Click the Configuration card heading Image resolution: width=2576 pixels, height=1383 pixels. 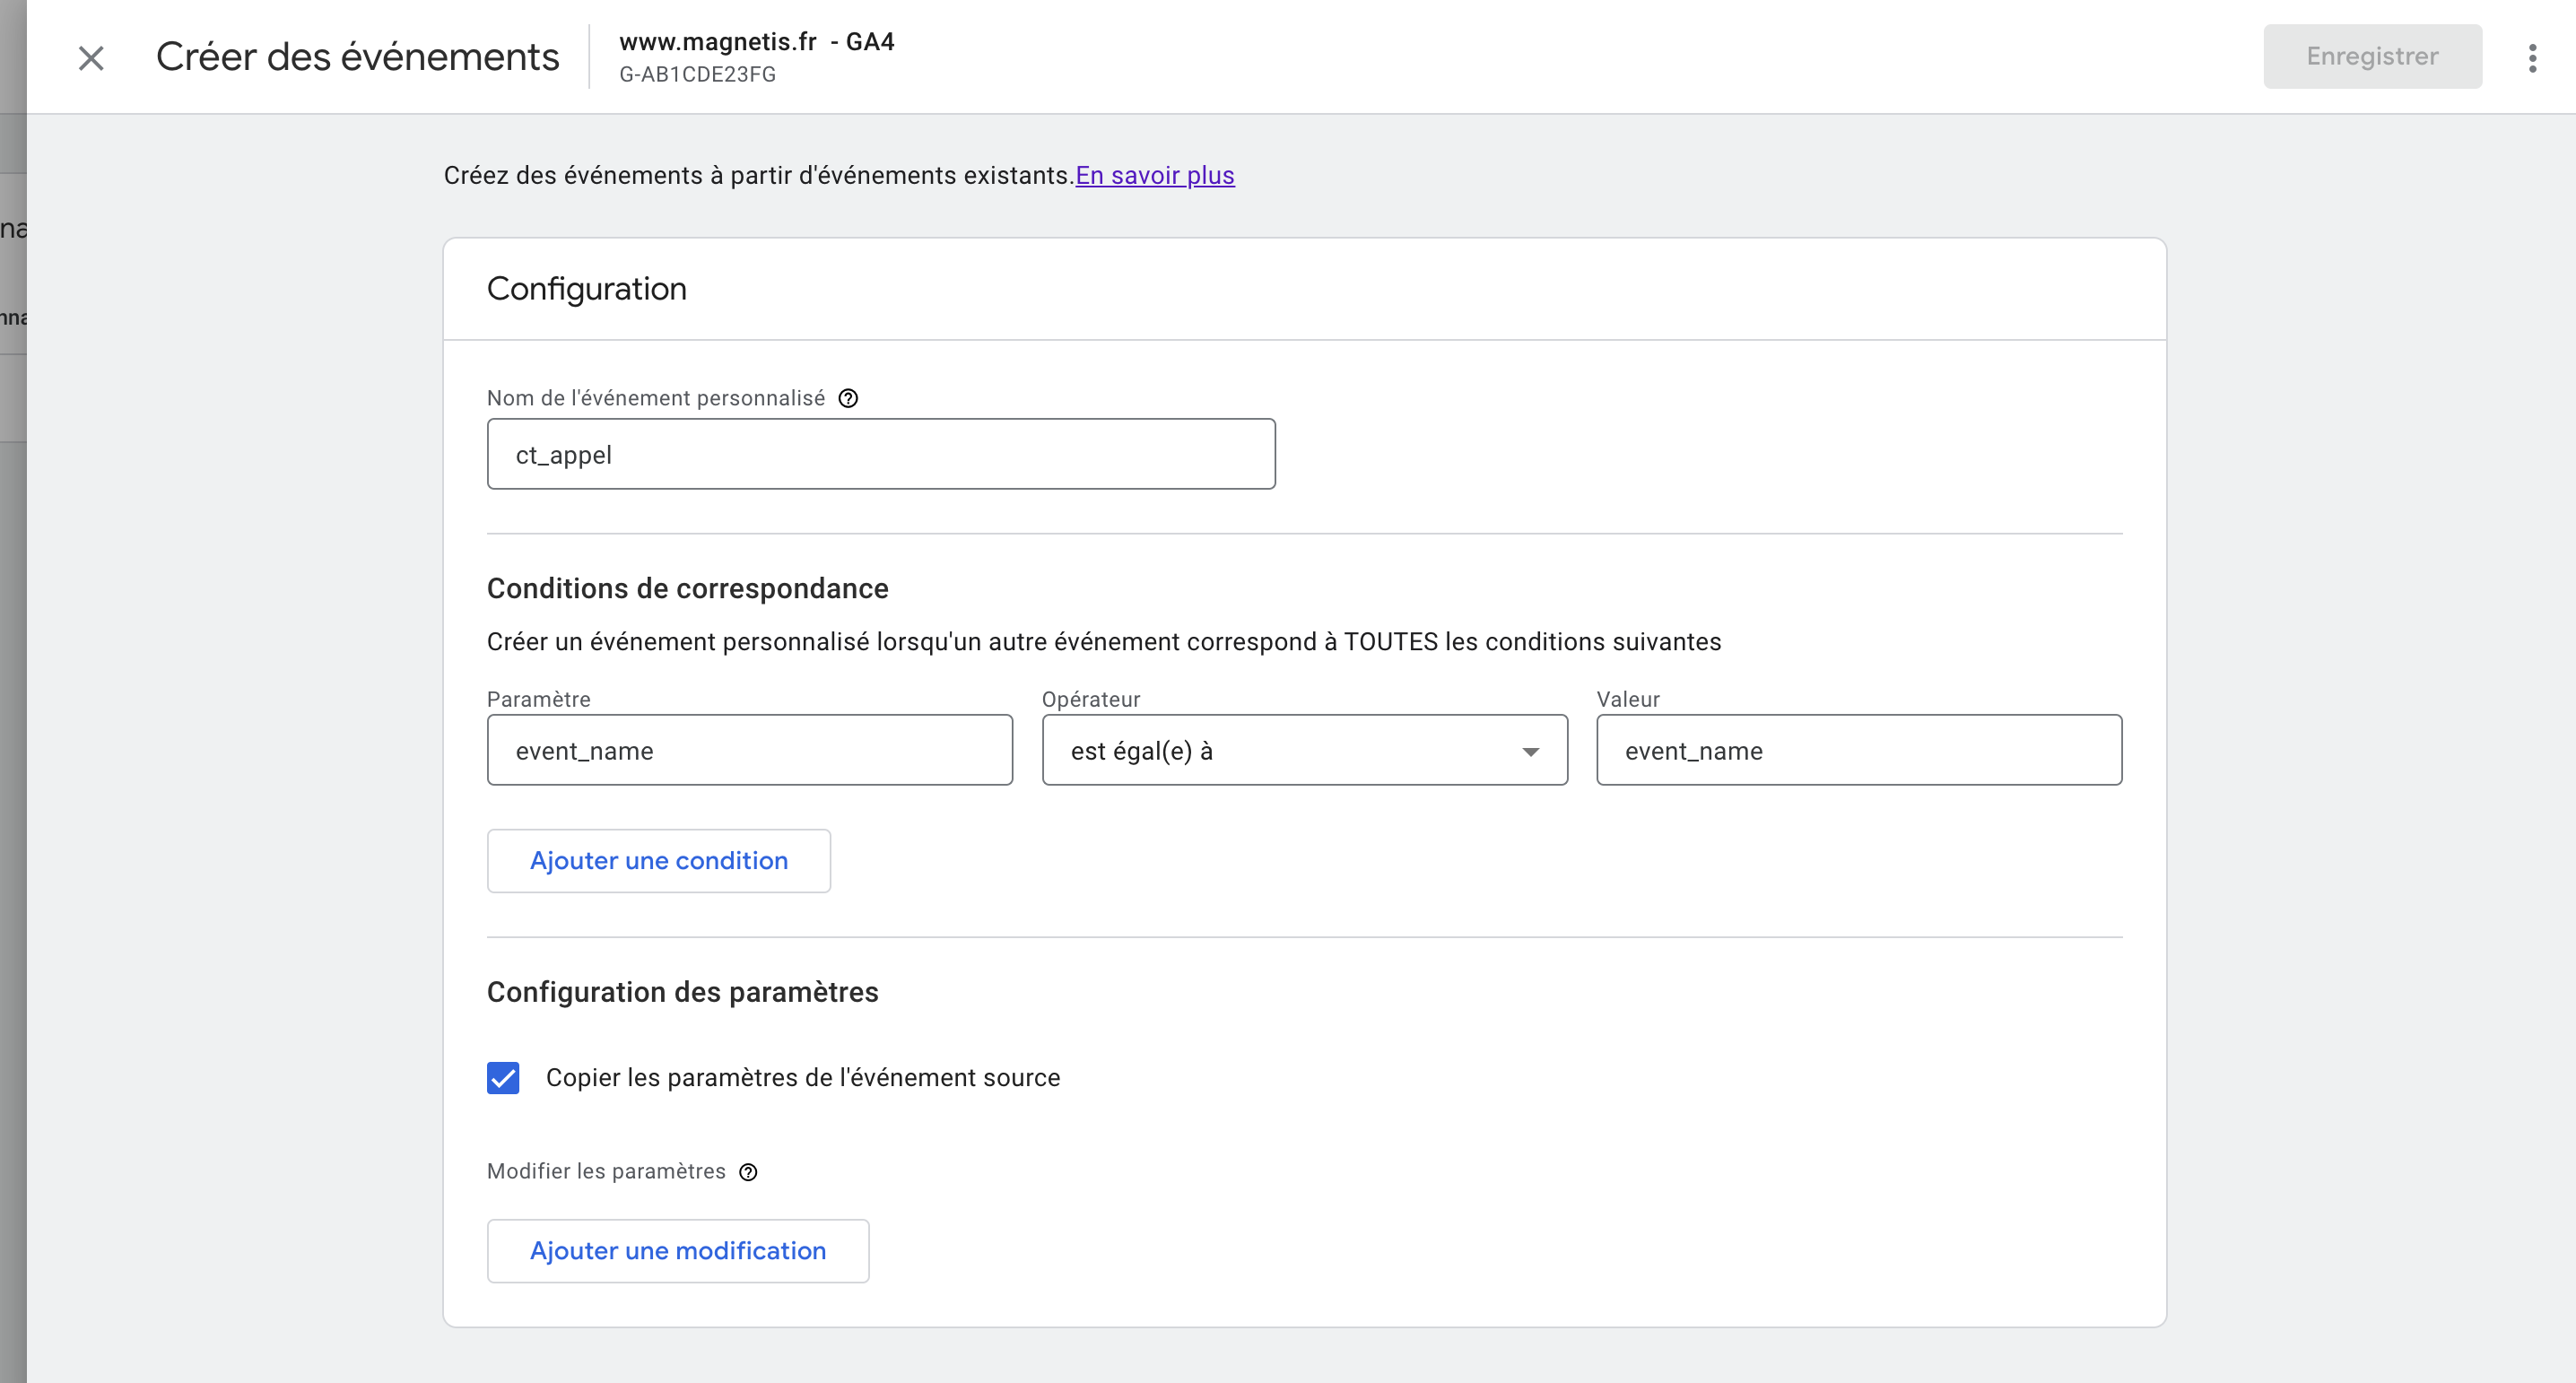(x=587, y=289)
